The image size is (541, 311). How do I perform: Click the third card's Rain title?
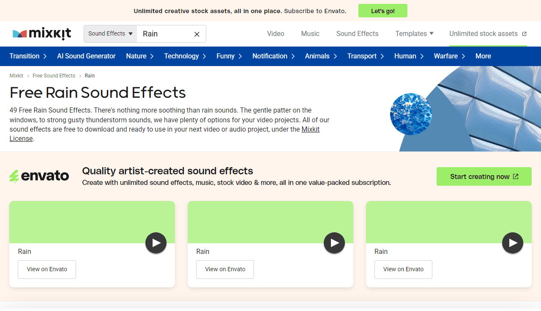[381, 251]
